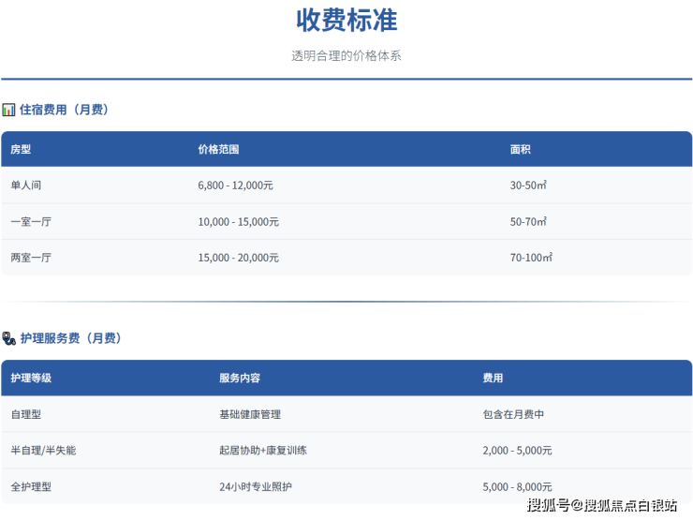693x520 pixels.
Task: Click the 价格范围 column header
Action: (x=218, y=149)
